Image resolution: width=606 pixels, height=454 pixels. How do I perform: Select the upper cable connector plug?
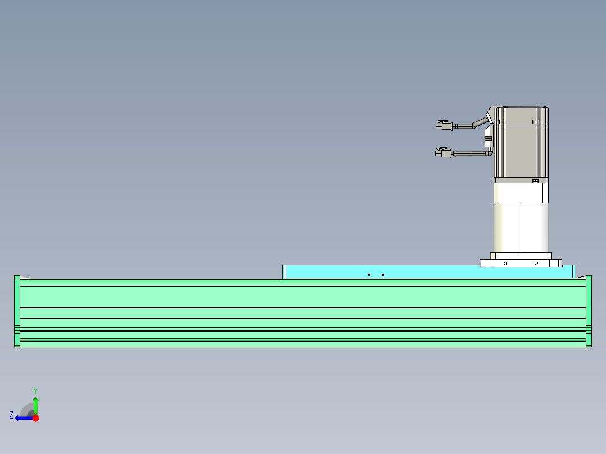[x=444, y=125]
